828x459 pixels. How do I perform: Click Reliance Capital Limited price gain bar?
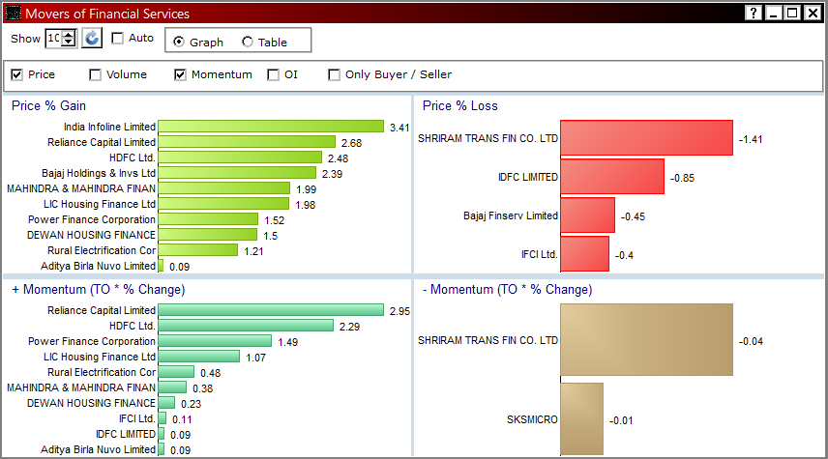(x=247, y=142)
